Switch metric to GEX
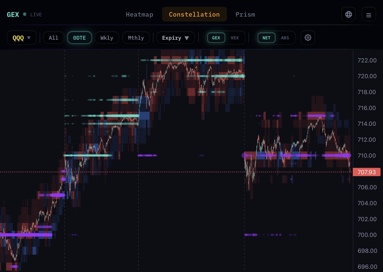This screenshot has height=272, width=383. 216,38
